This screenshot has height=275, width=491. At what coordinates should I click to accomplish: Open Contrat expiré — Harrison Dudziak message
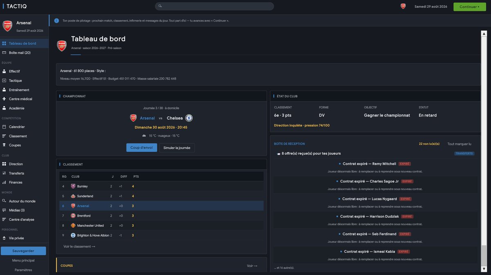click(375, 220)
